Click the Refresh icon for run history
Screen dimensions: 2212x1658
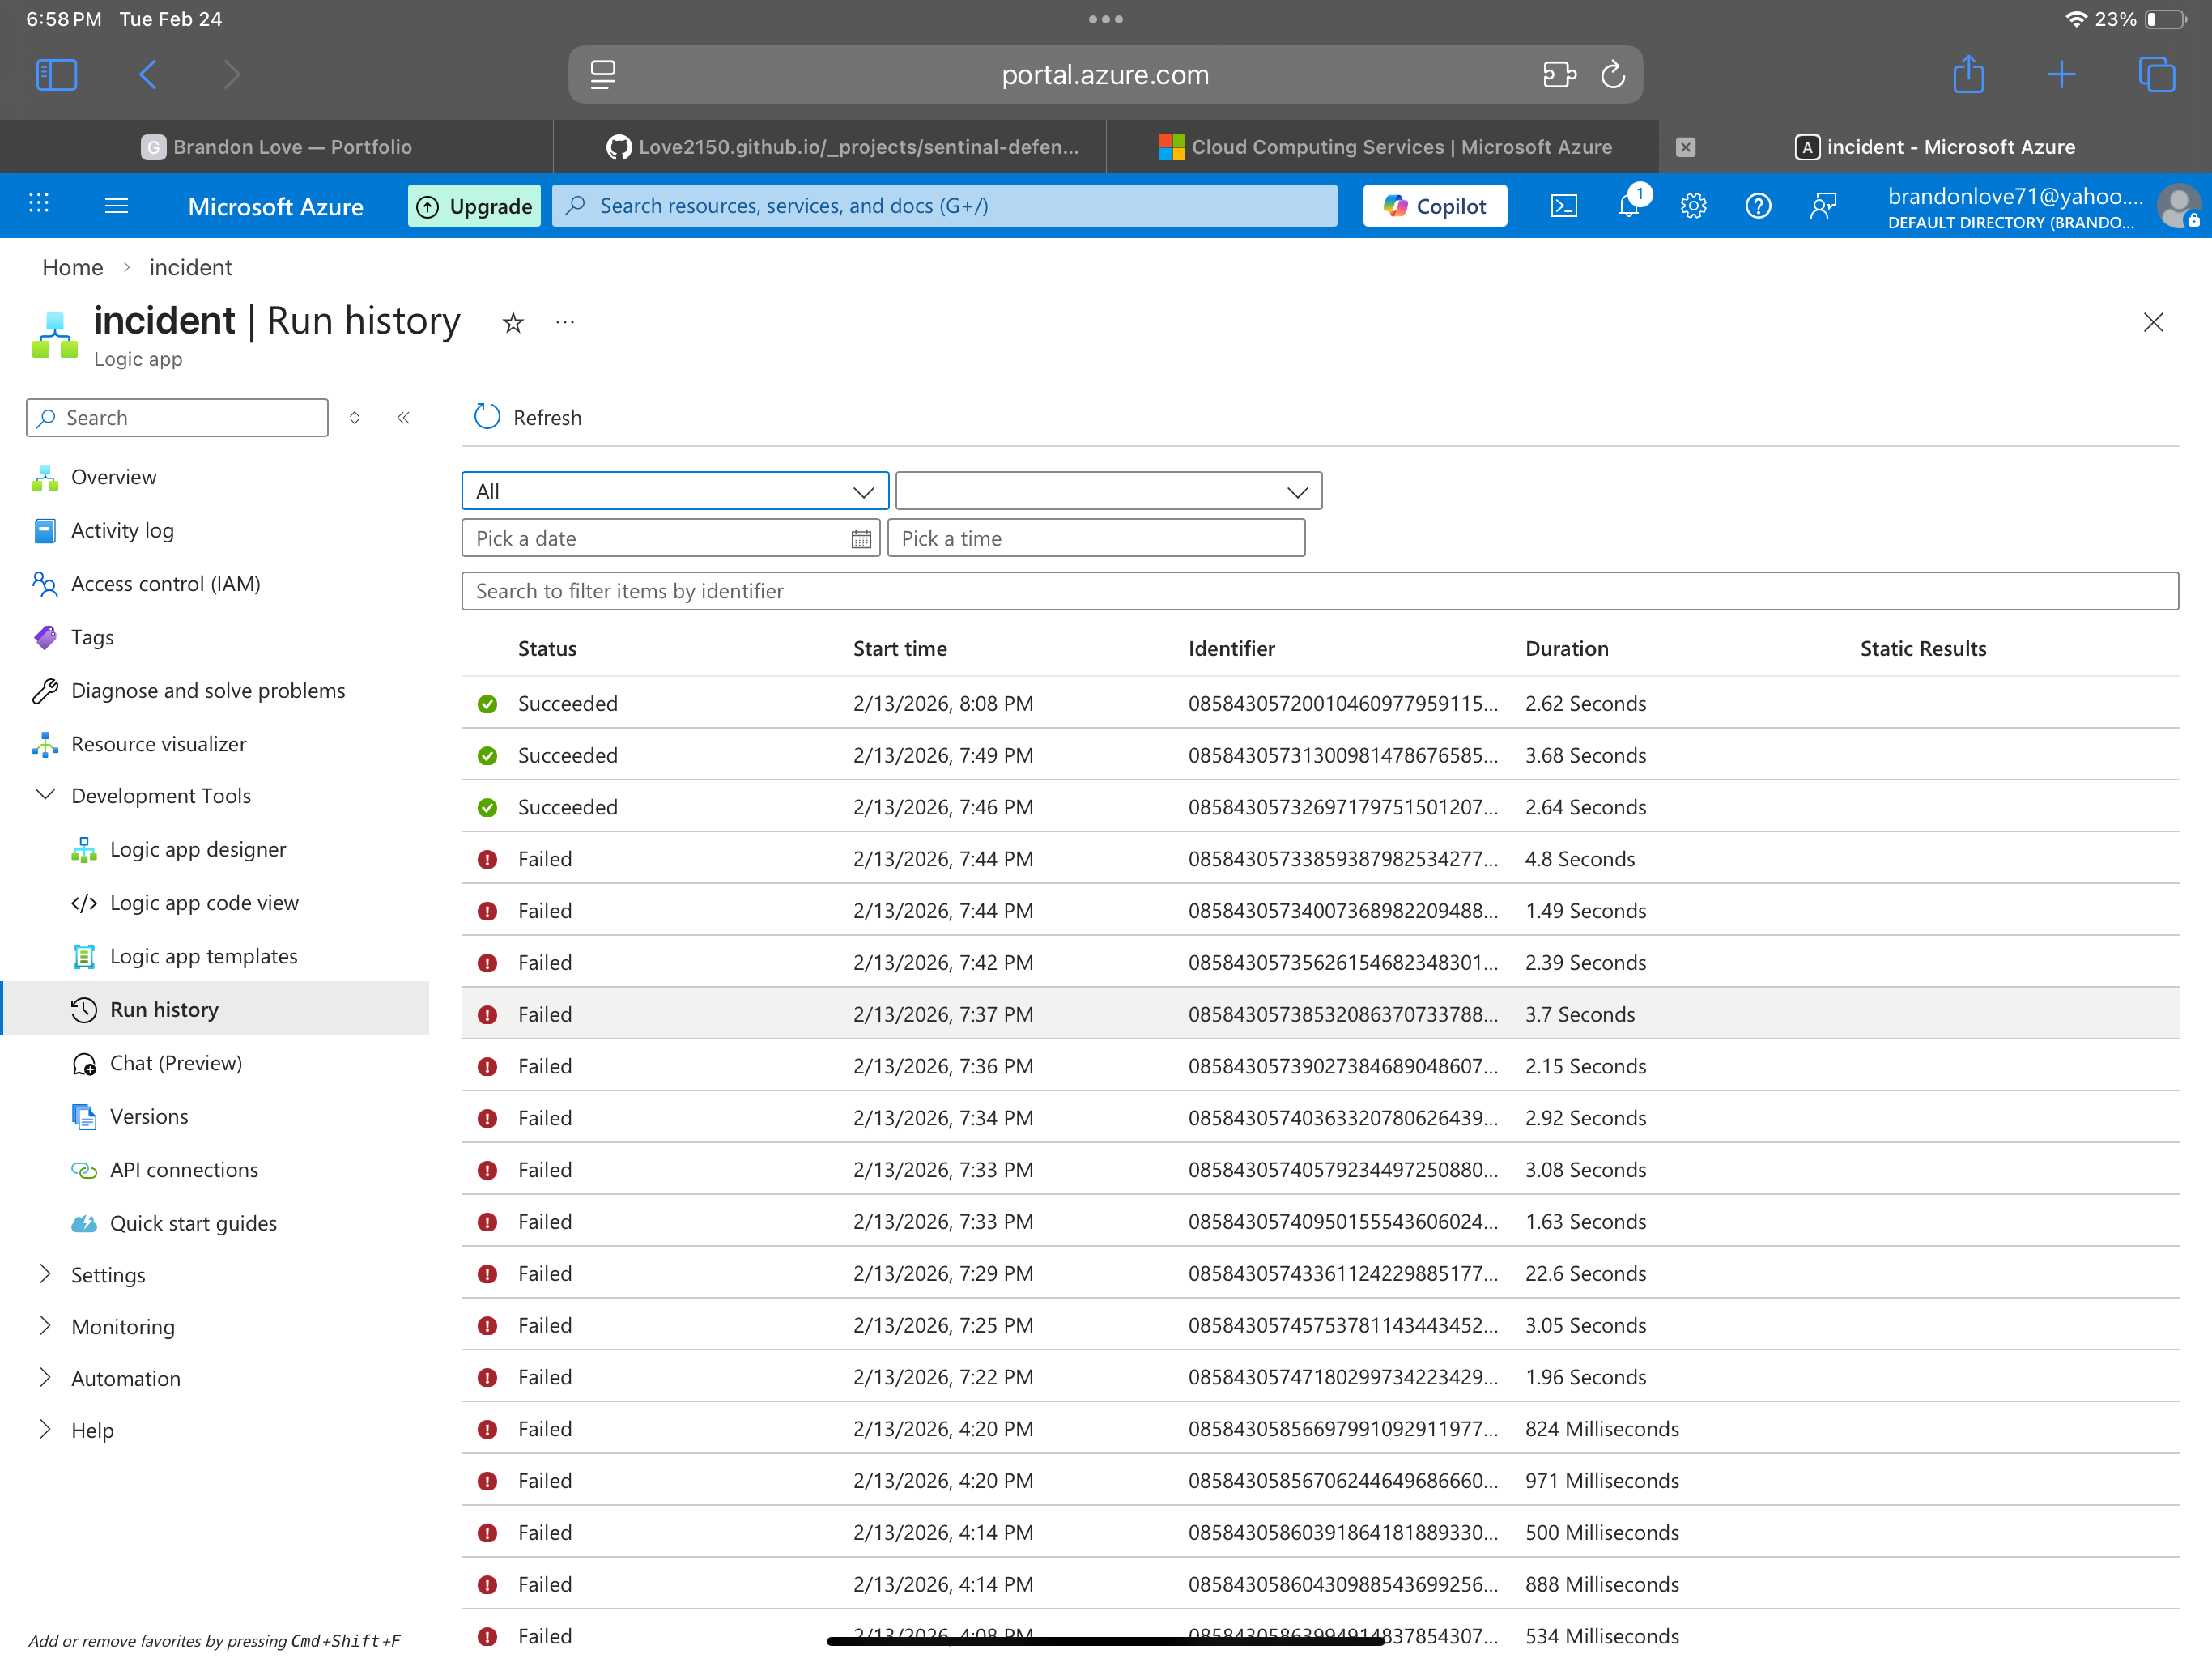(487, 417)
